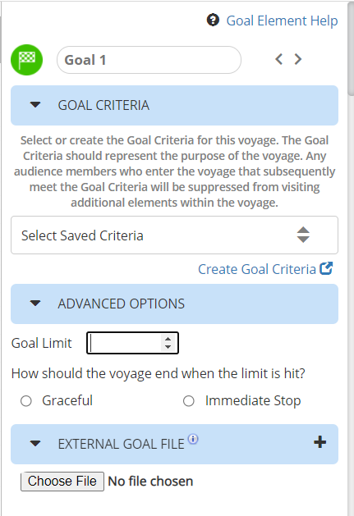Collapse the External Goal File section arrow
Screen dimensions: 354x516
(x=35, y=444)
